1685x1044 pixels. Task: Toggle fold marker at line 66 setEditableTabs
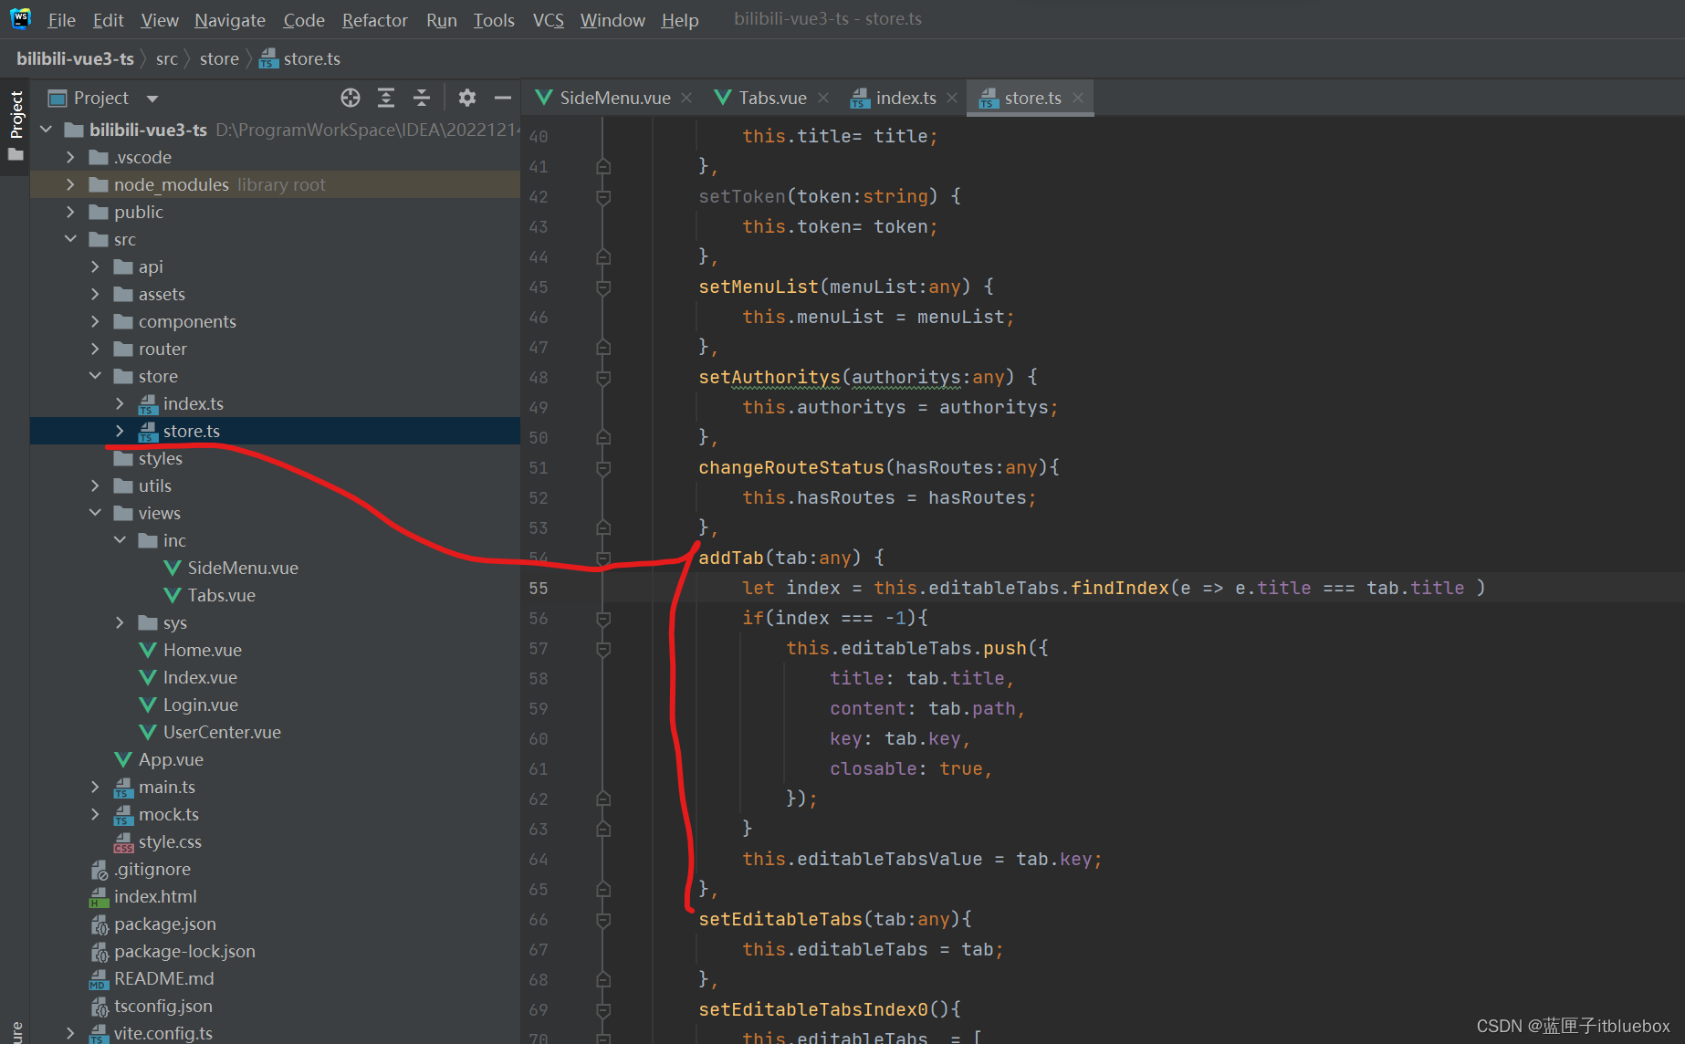click(x=603, y=920)
